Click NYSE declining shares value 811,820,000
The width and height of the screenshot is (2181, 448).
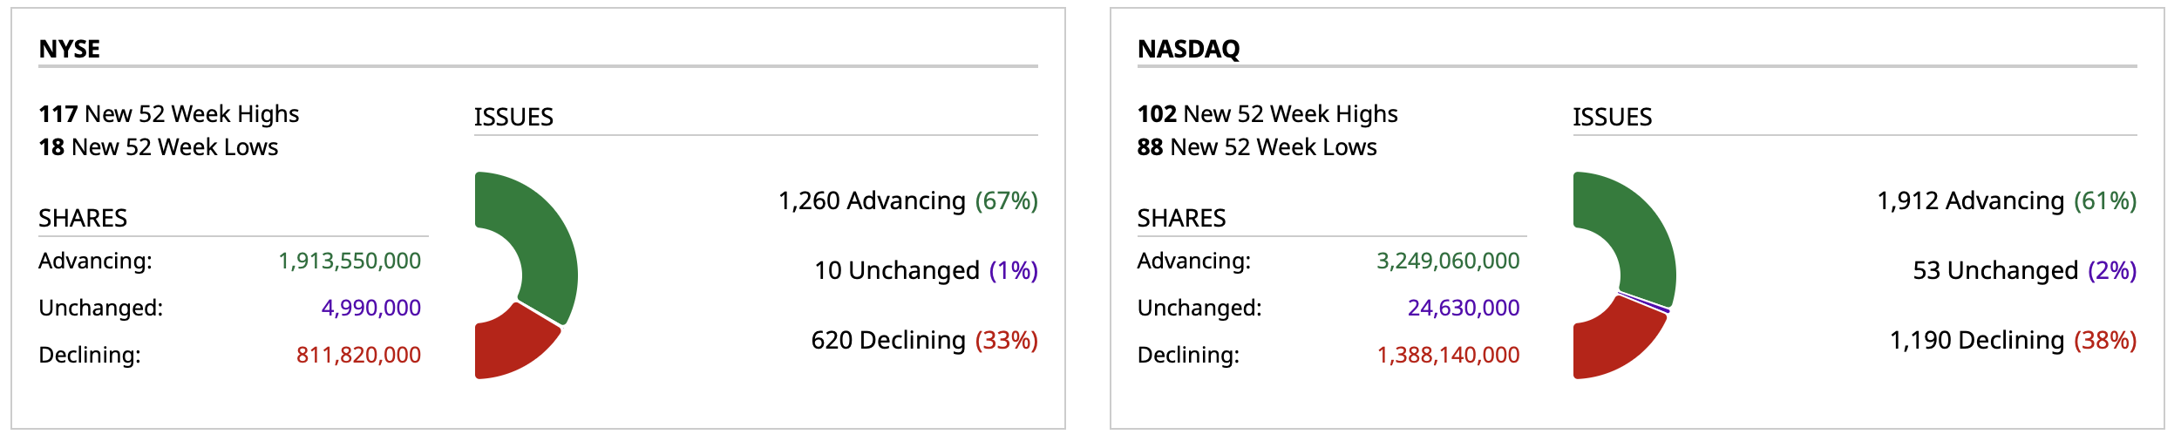pyautogui.click(x=358, y=355)
